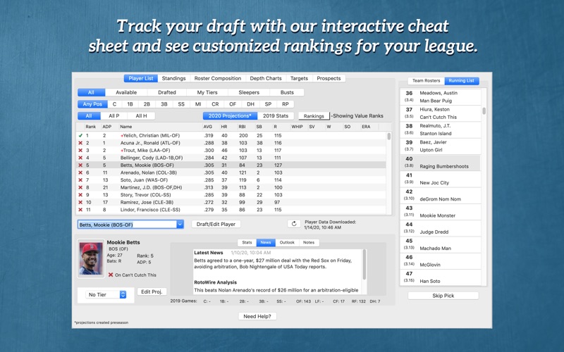Show Running List panel
Screen dimensions: 564x352
point(462,81)
